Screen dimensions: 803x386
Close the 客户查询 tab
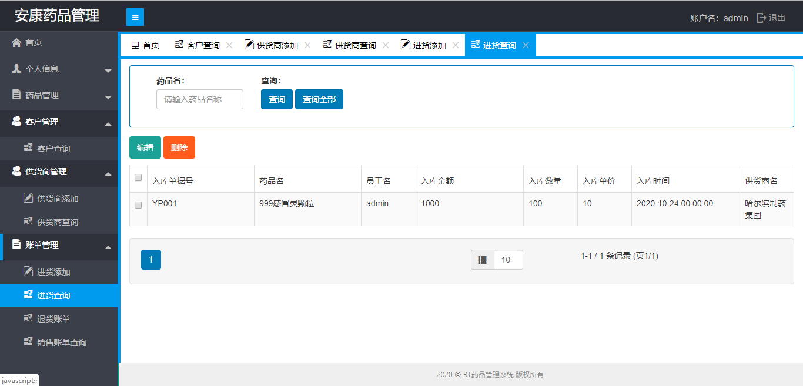click(229, 45)
